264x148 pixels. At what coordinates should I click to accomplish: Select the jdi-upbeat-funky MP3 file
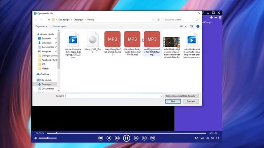pyautogui.click(x=132, y=44)
